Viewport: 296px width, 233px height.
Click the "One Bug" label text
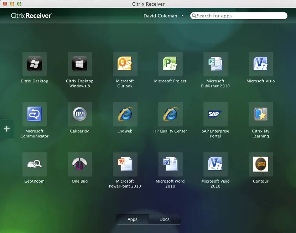(x=80, y=181)
